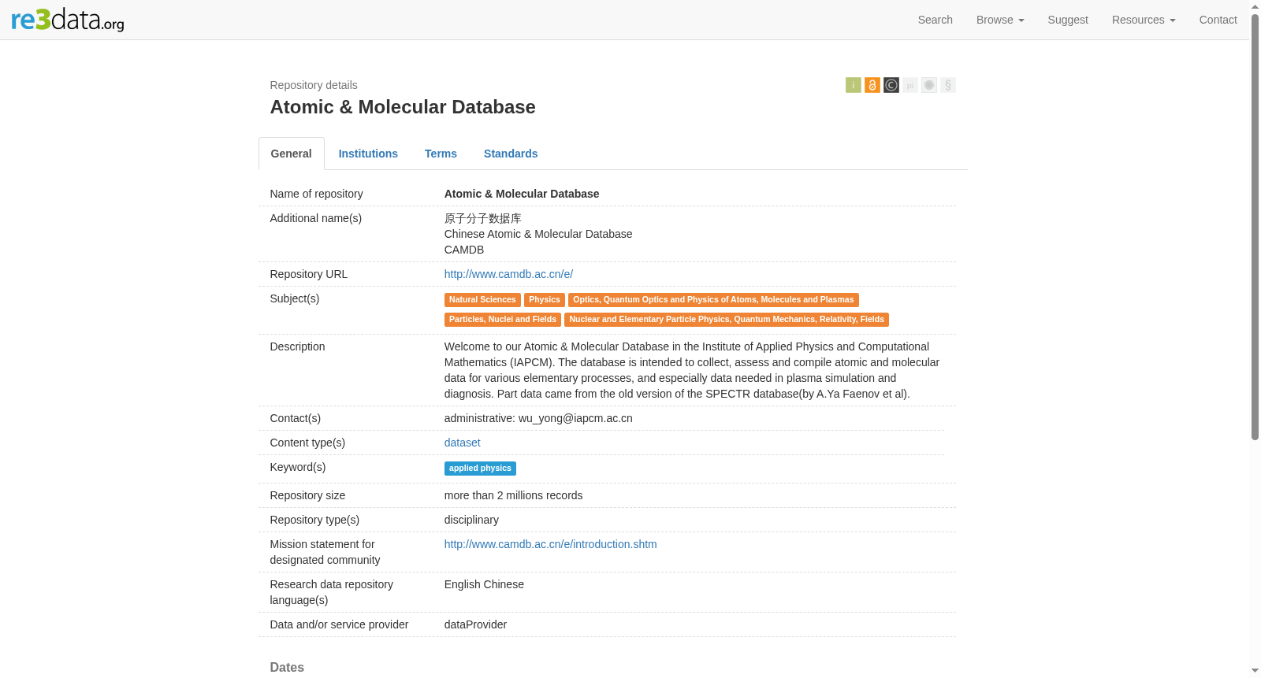Click the 'Dates' section heading
This screenshot has width=1261, height=678.
tap(287, 668)
